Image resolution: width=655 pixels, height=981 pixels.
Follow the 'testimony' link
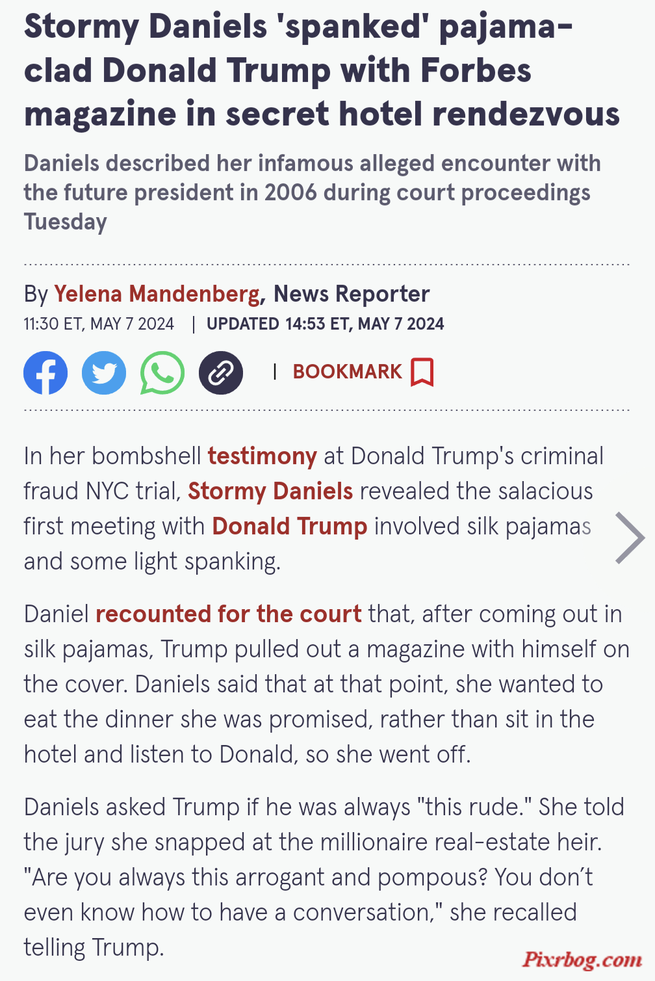[263, 456]
